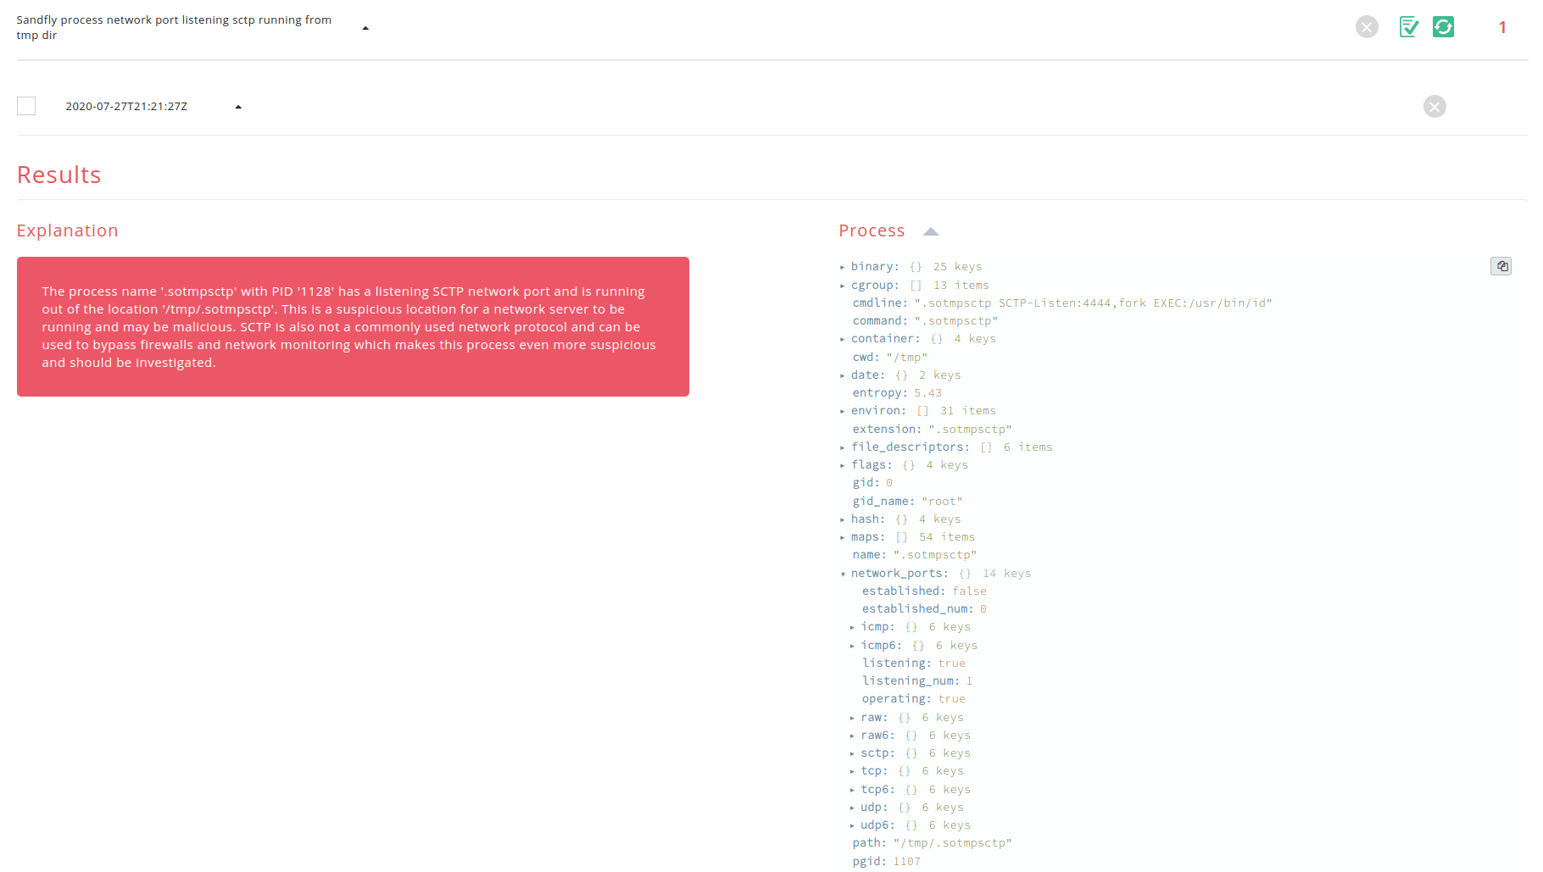The width and height of the screenshot is (1543, 872).
Task: Click the pgid value 1107
Action: click(x=906, y=862)
